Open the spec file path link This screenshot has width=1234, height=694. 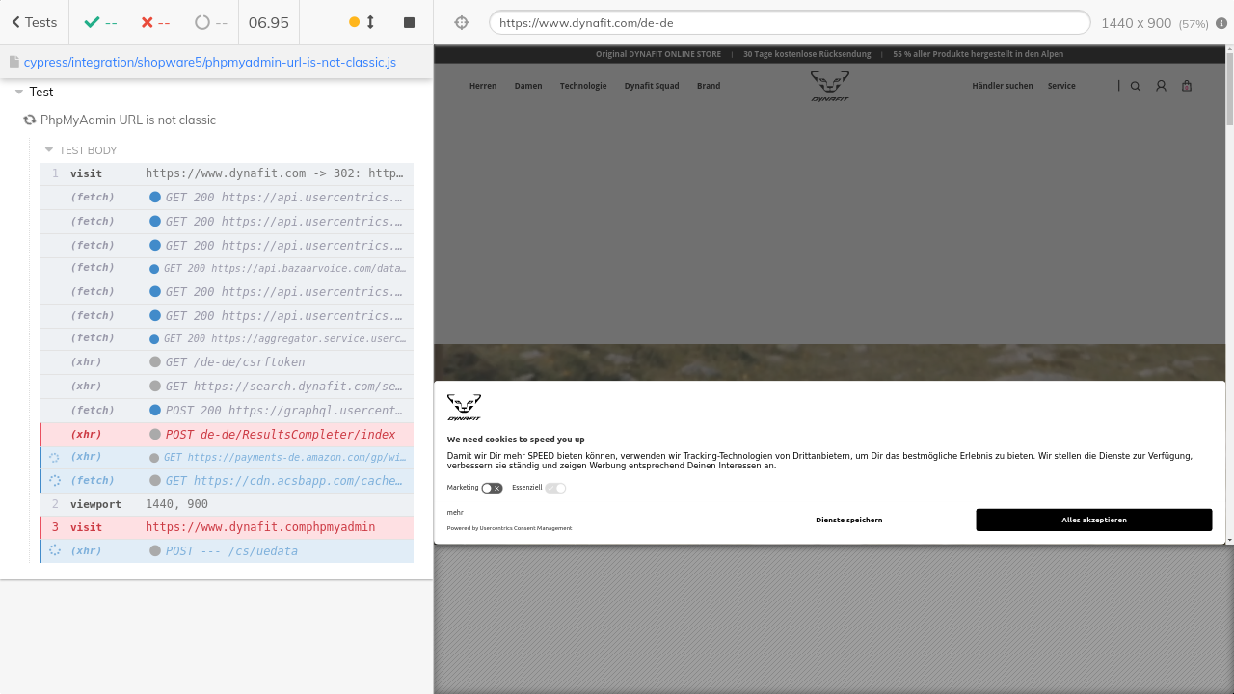(209, 62)
